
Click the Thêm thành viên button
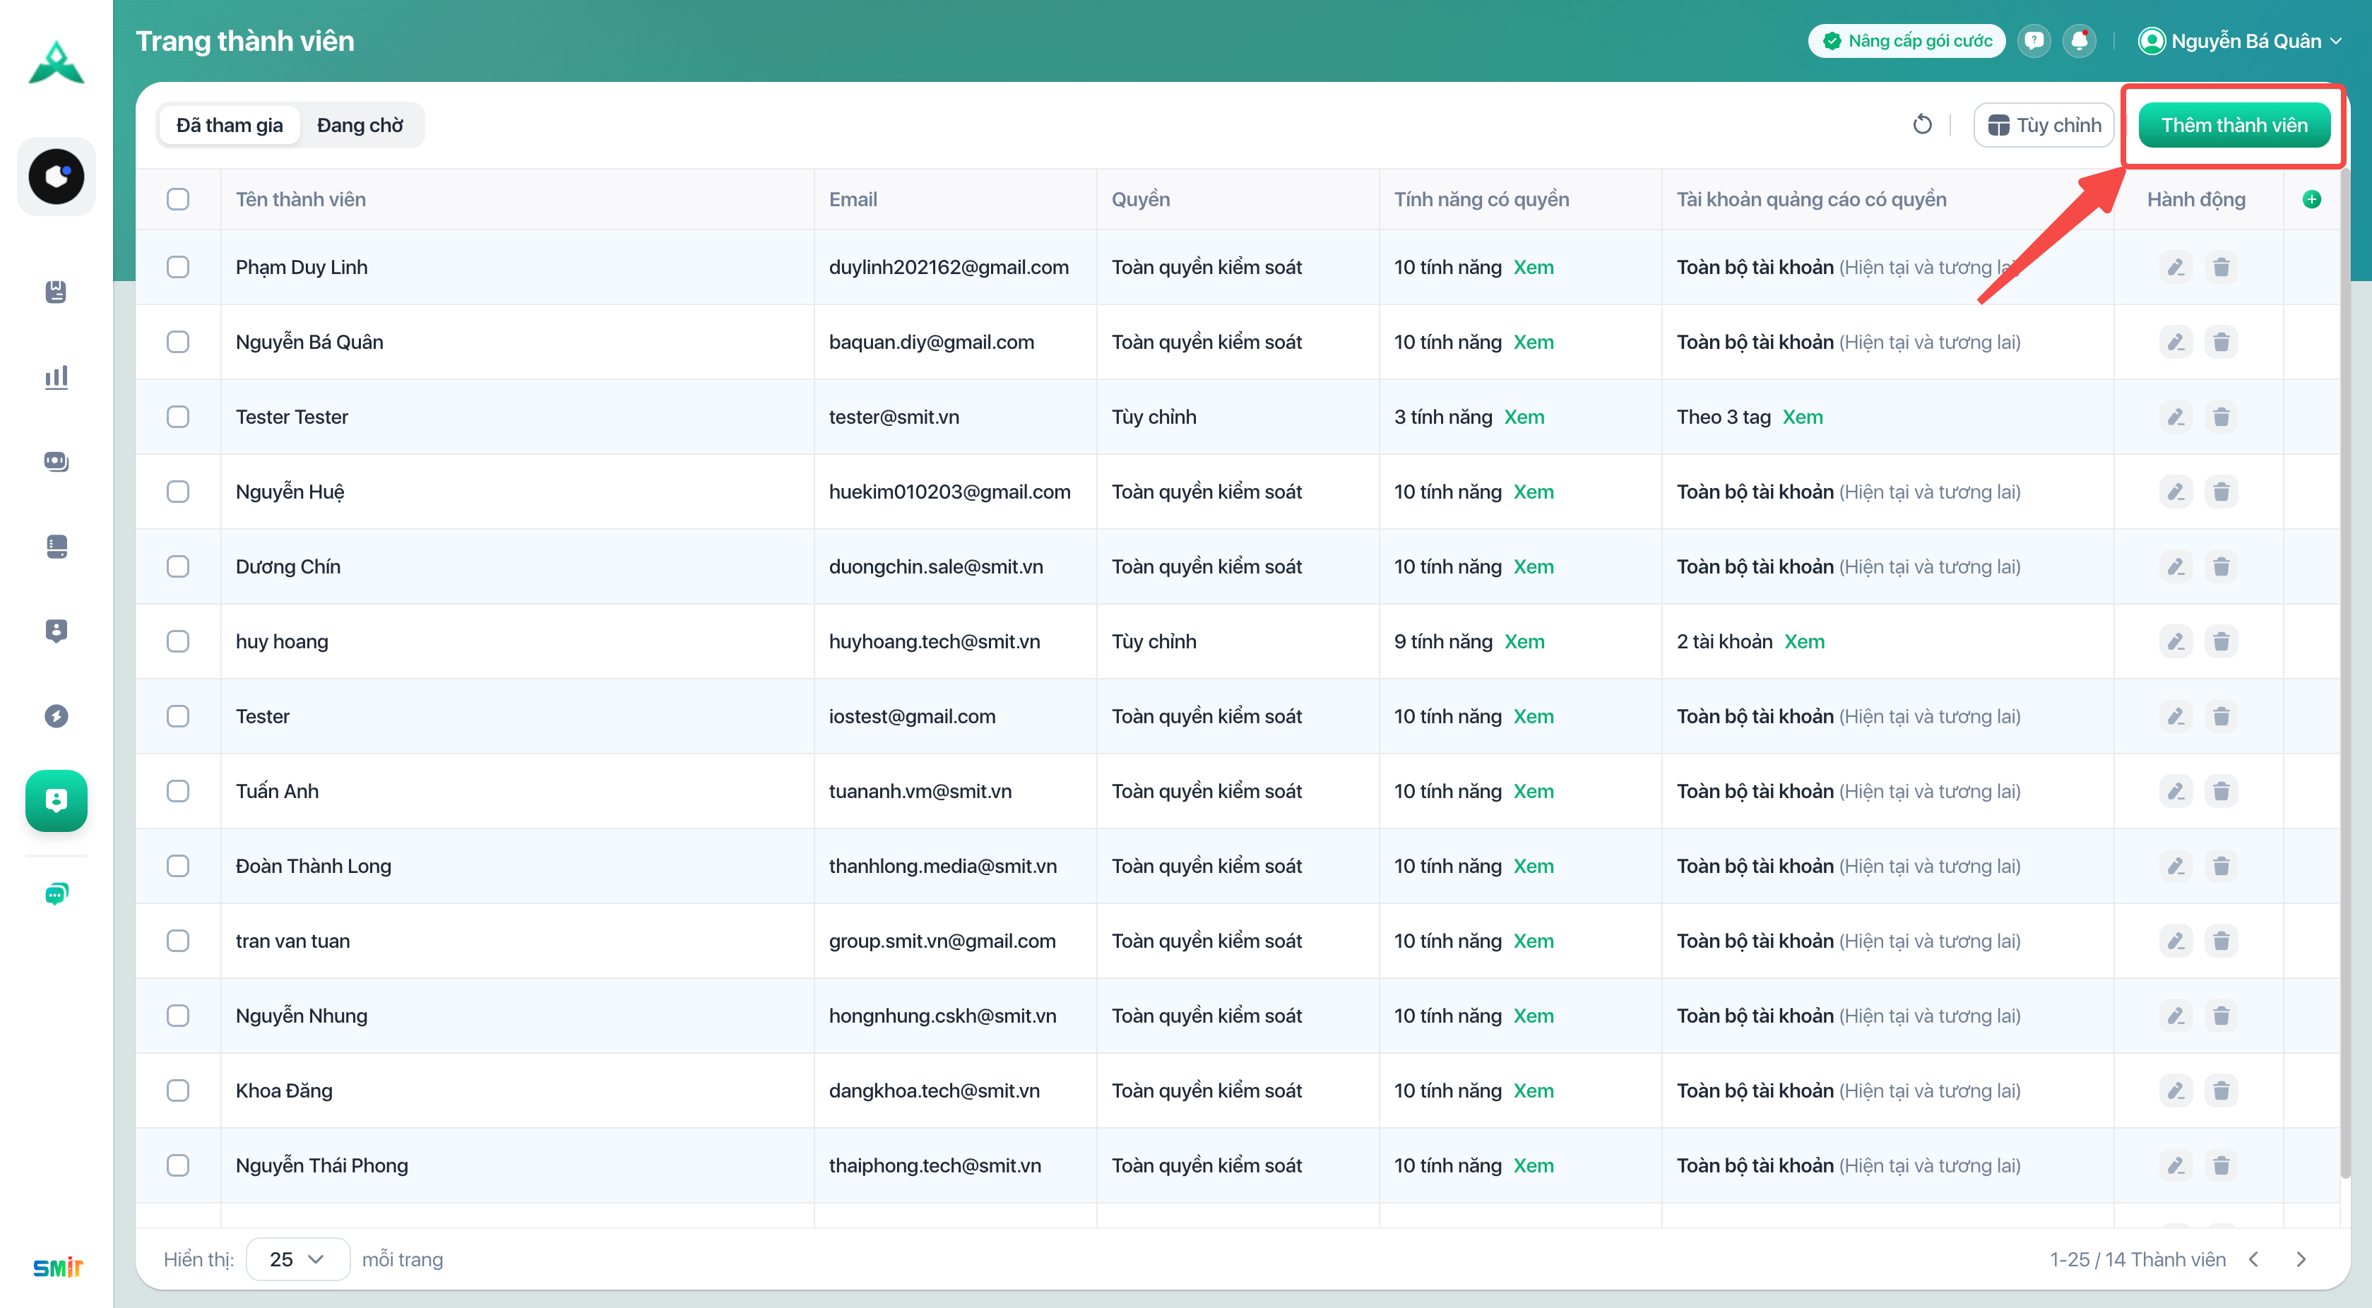[2234, 125]
